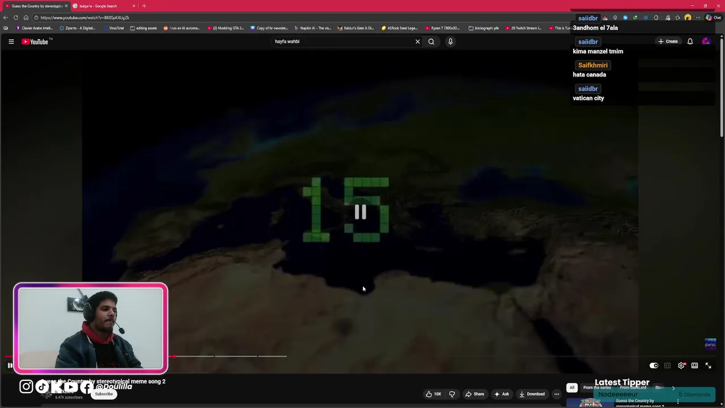Enter fullscreen mode

coord(708,365)
